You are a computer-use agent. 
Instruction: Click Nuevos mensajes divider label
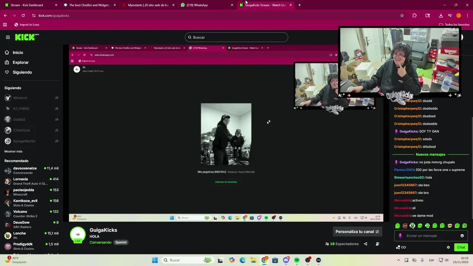click(x=431, y=154)
